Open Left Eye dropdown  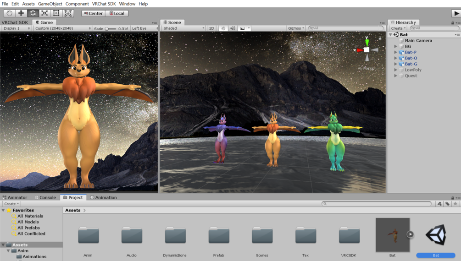coord(144,28)
